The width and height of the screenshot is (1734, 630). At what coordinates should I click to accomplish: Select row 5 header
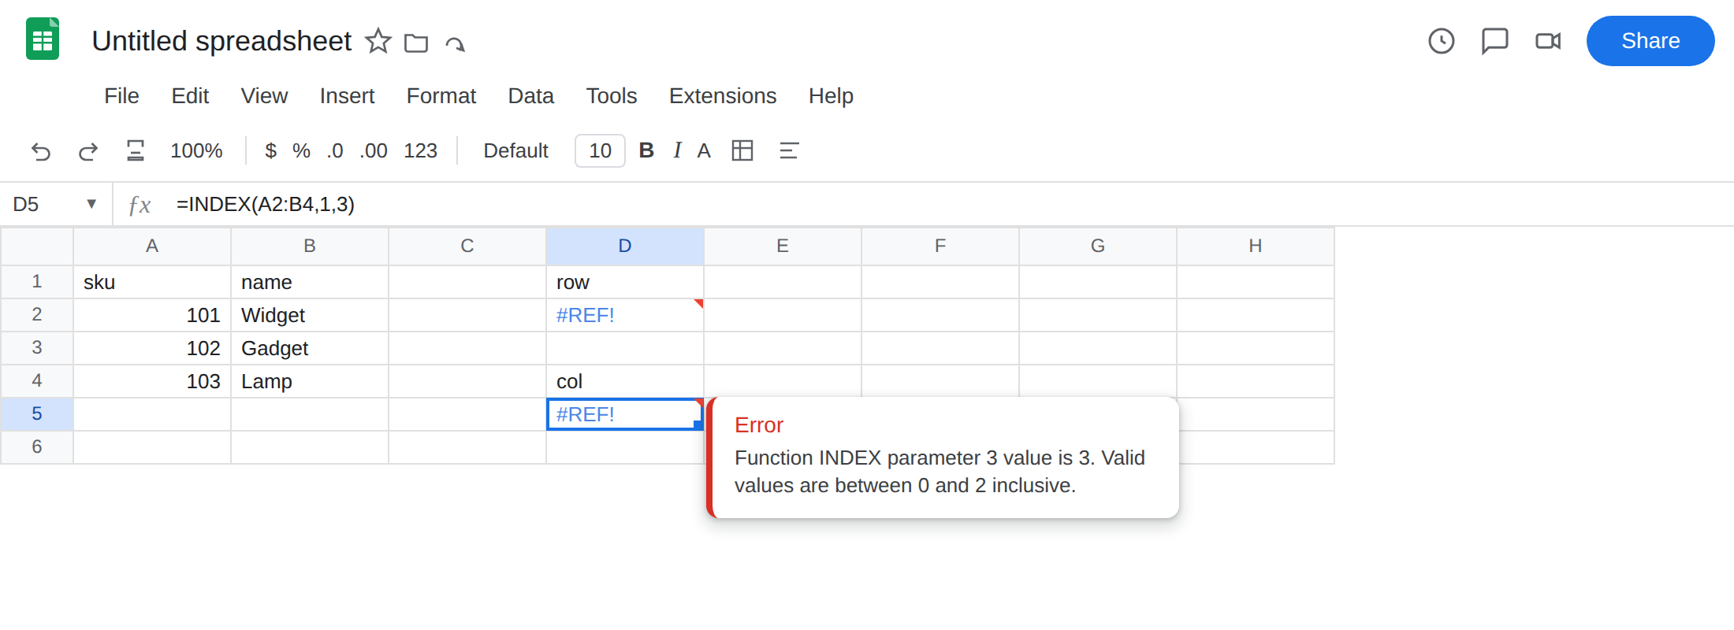pos(37,414)
